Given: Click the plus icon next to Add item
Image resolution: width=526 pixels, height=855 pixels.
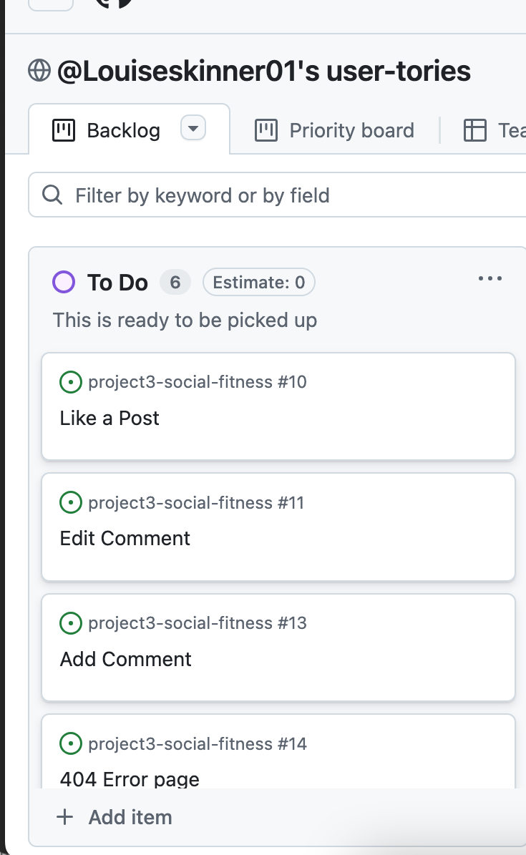Looking at the screenshot, I should pos(64,817).
